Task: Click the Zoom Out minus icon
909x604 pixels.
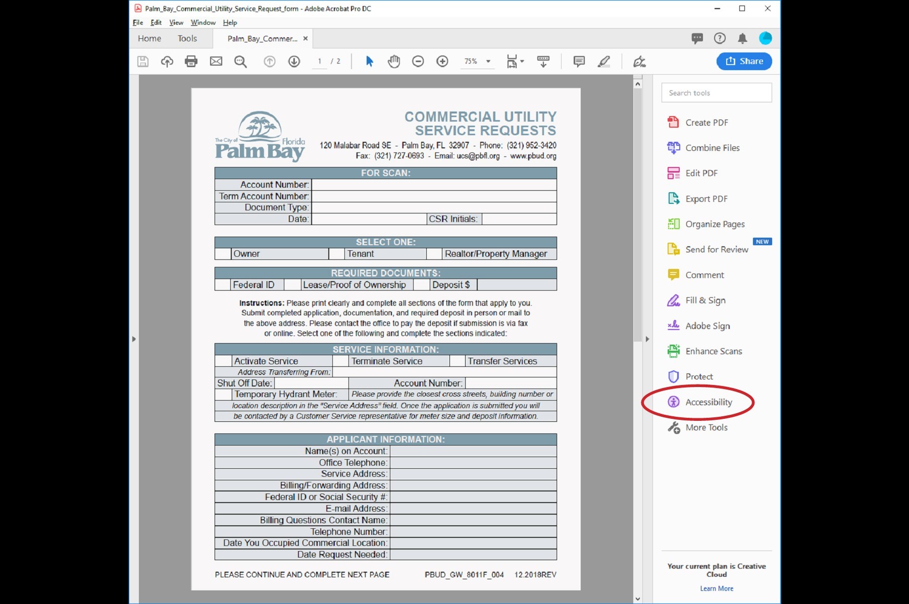Action: point(418,62)
